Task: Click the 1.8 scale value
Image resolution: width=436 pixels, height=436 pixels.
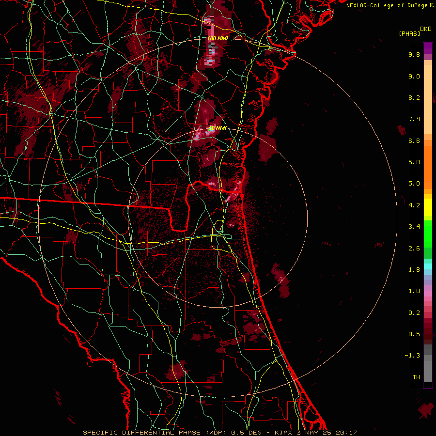Action: (x=414, y=270)
